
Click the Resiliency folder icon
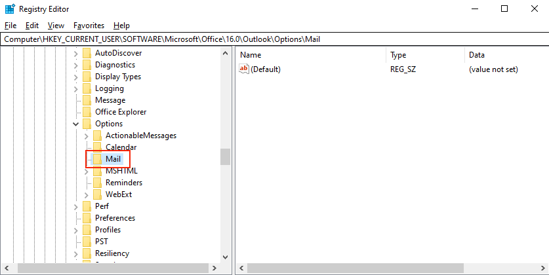[87, 253]
